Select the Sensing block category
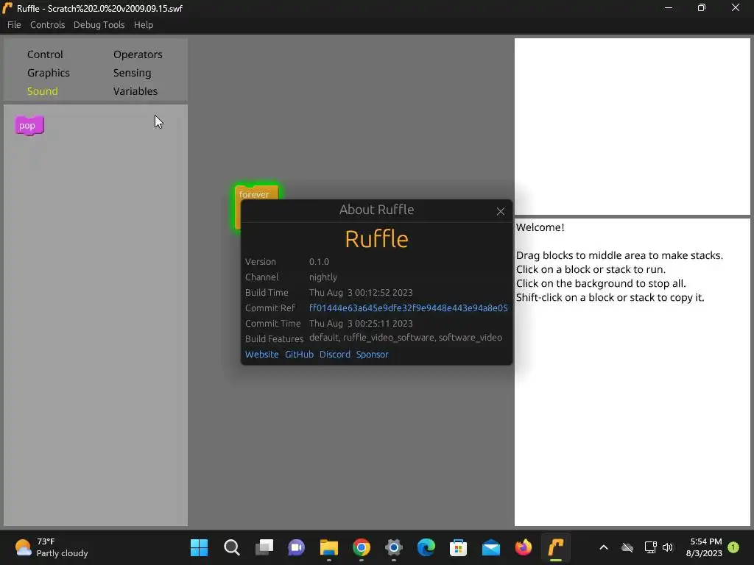754x565 pixels. point(132,73)
